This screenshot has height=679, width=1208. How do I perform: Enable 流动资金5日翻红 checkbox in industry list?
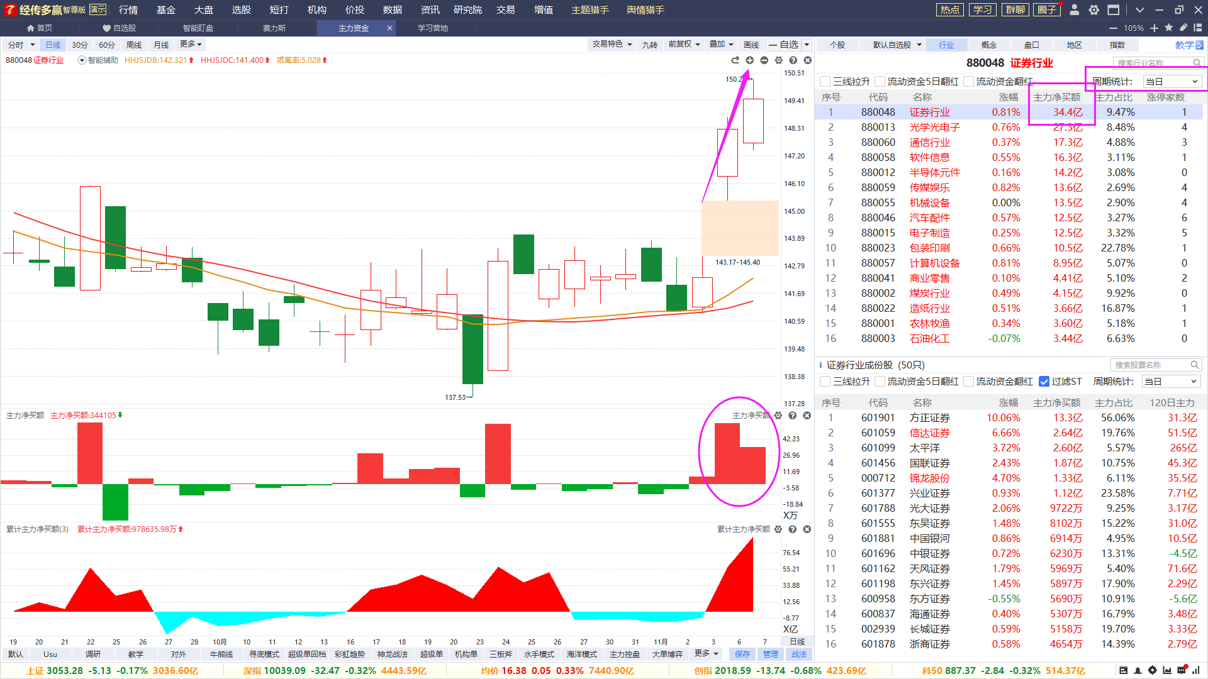point(880,82)
